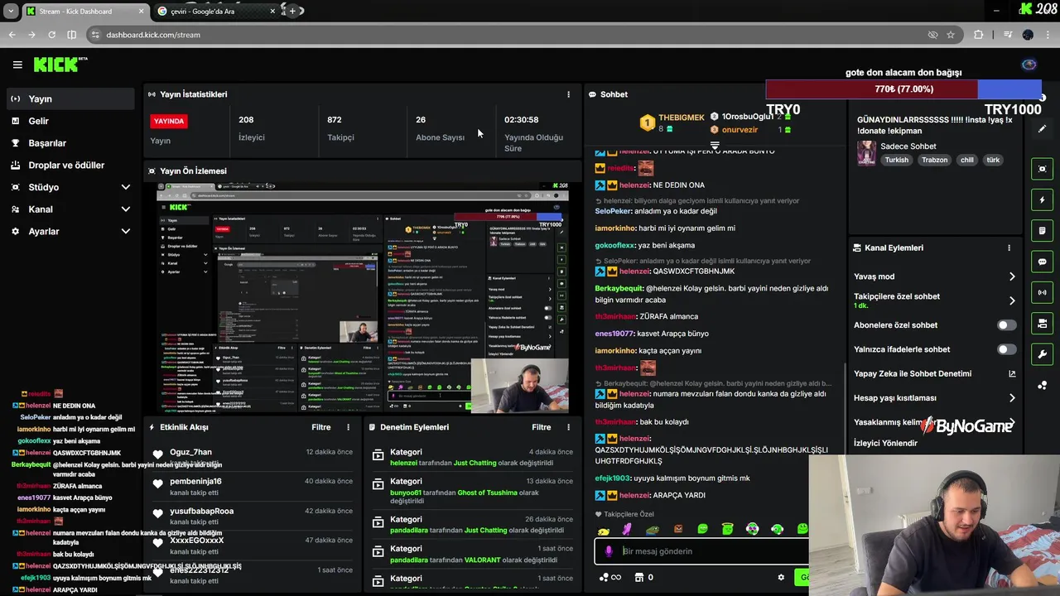Open the Kick hamburger menu

tap(17, 65)
